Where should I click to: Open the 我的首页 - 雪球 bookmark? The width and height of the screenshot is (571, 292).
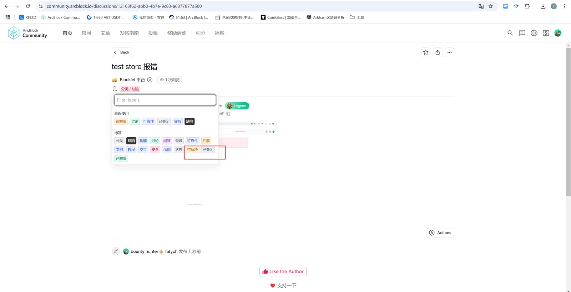148,17
